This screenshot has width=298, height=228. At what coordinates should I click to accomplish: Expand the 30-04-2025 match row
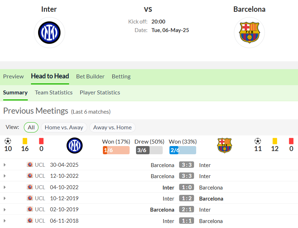(x=5, y=165)
